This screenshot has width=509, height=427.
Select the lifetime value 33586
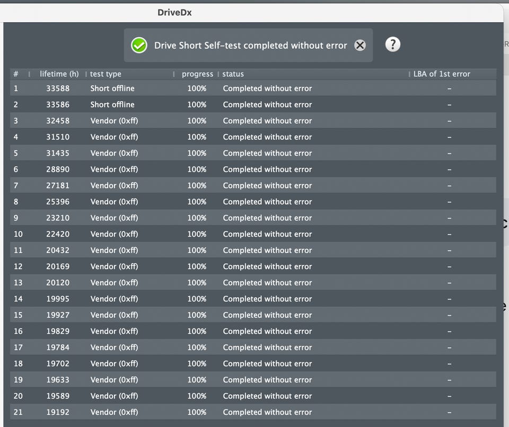point(58,105)
